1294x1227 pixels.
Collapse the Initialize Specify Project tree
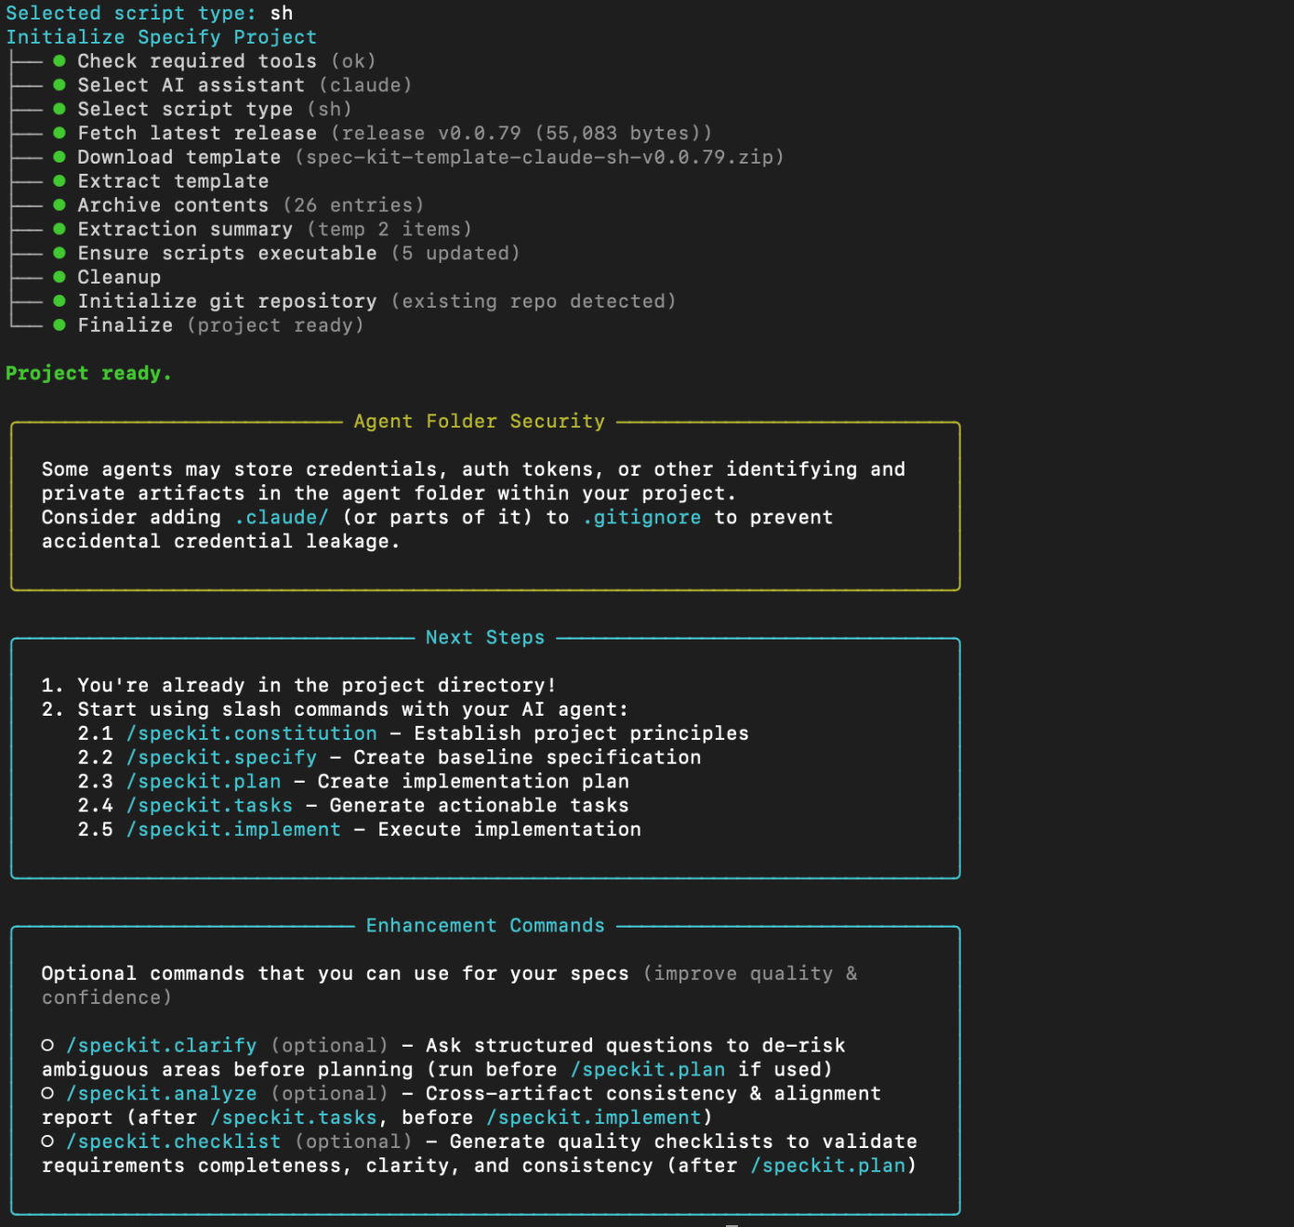pyautogui.click(x=161, y=36)
